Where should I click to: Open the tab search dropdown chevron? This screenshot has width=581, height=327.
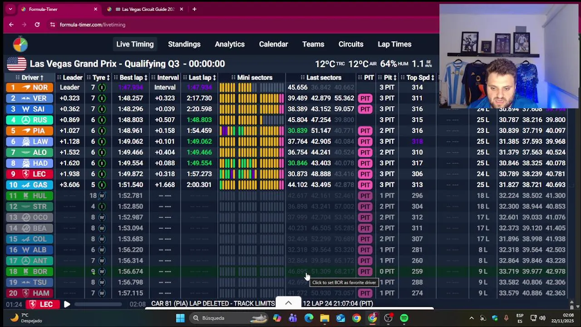pos(10,9)
